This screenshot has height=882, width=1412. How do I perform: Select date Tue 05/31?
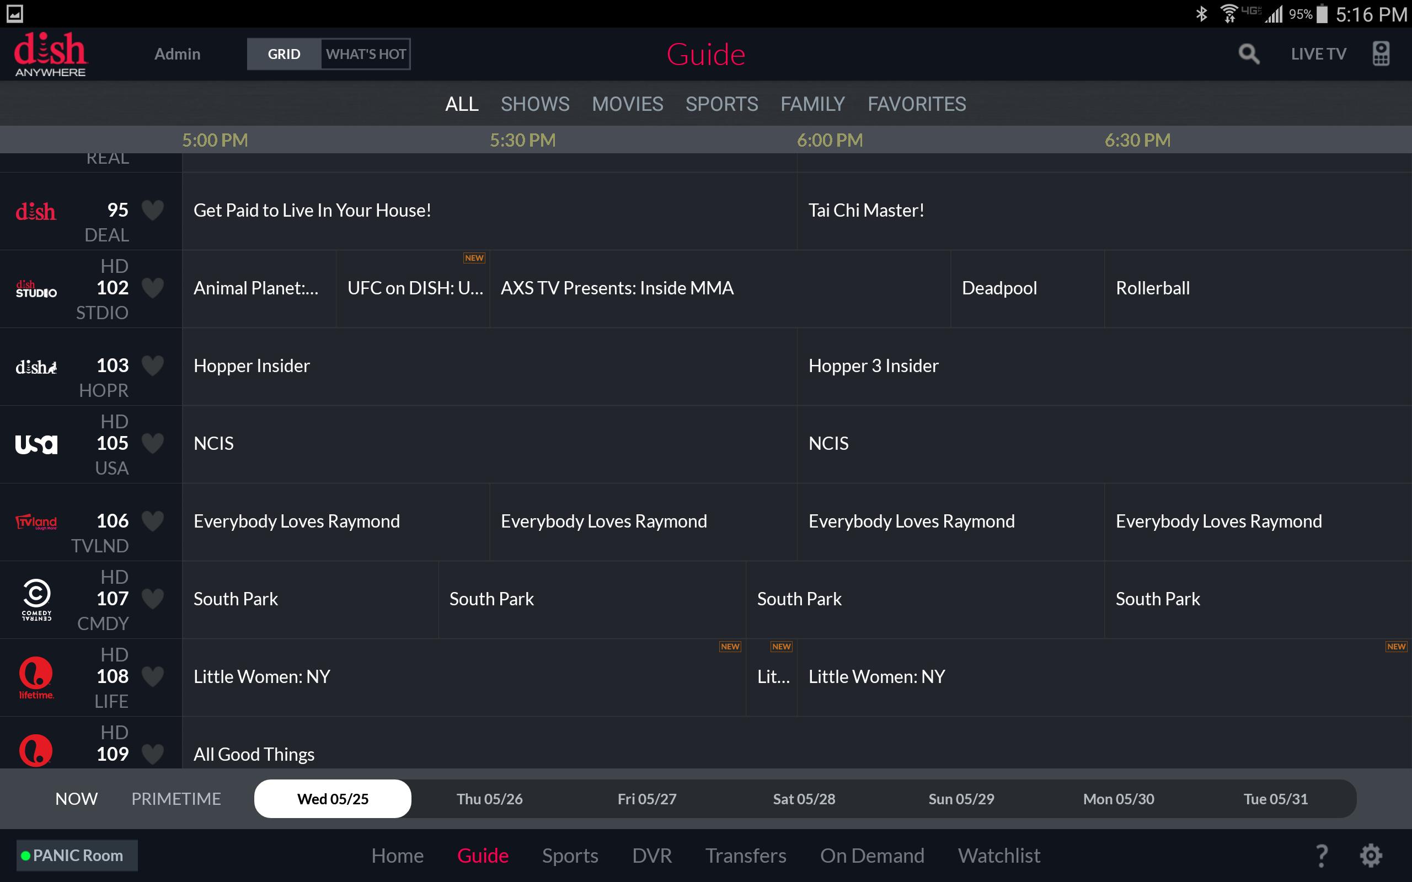point(1275,799)
